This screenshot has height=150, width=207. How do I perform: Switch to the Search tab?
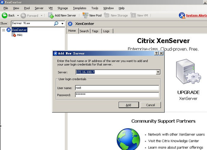(84, 31)
